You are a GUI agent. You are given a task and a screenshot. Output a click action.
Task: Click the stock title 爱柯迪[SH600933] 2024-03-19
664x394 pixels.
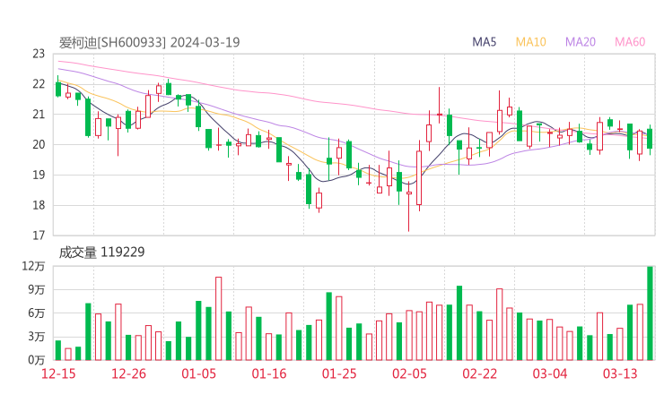(x=149, y=42)
